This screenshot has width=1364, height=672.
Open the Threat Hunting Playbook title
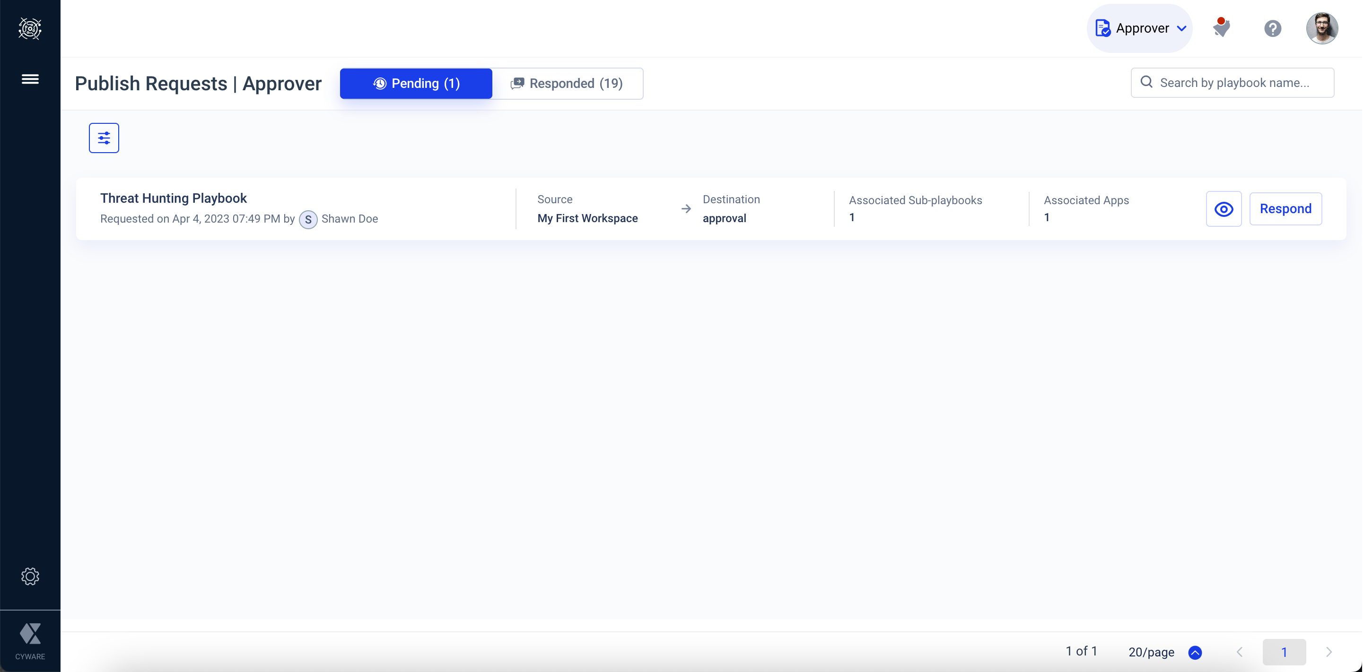pyautogui.click(x=173, y=198)
